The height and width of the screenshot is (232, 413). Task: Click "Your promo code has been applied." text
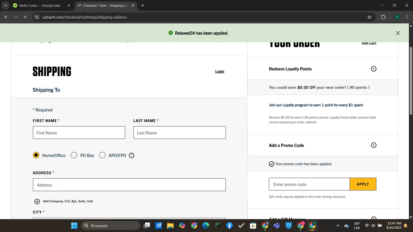click(x=304, y=164)
